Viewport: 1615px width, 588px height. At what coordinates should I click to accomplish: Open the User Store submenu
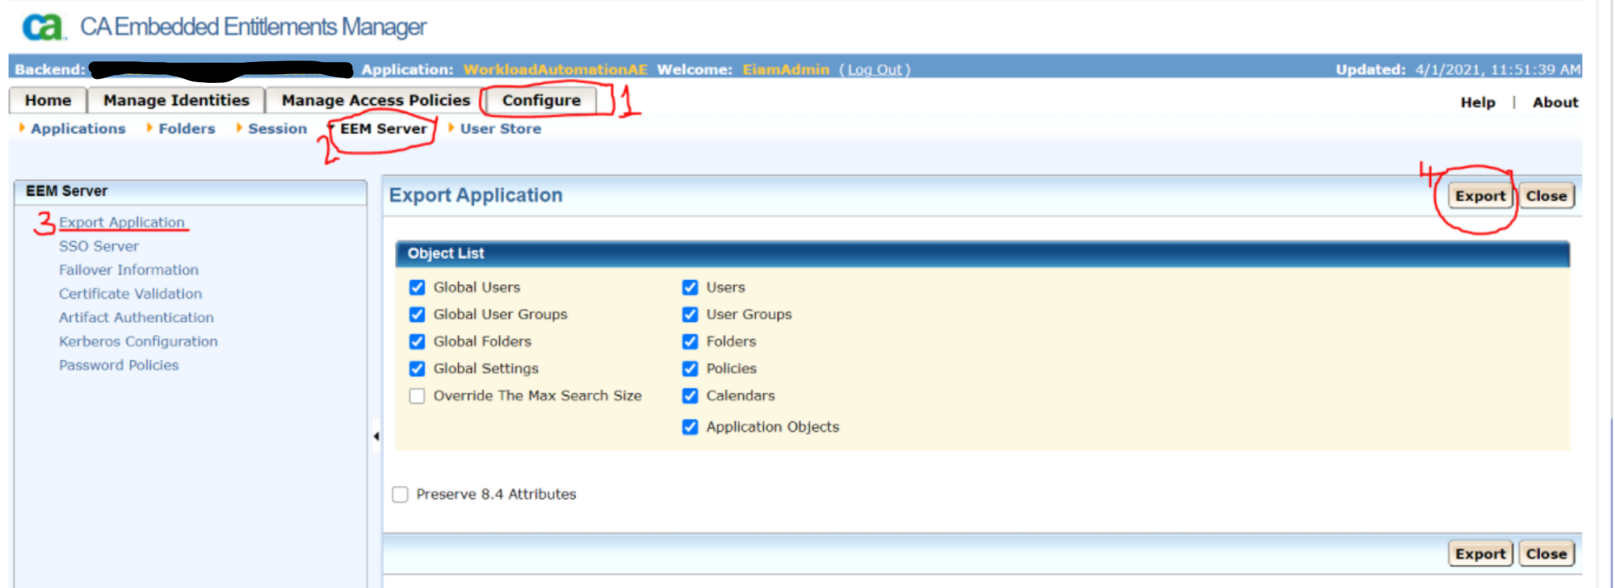[x=500, y=129]
